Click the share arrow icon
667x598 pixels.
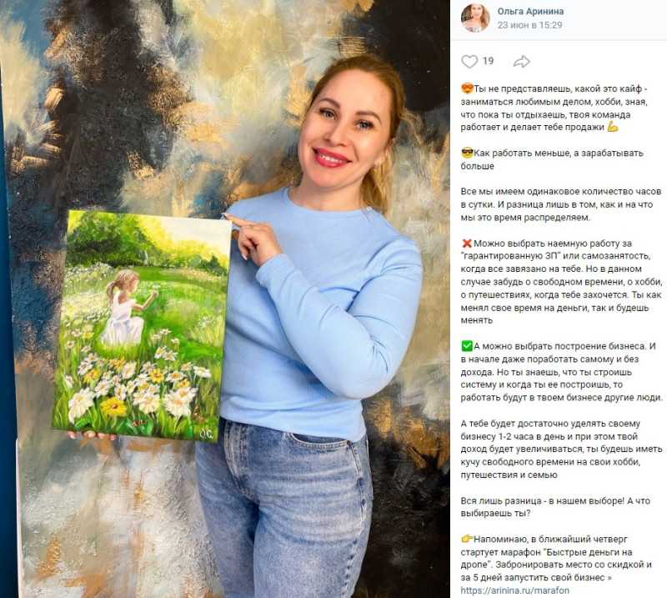coord(521,62)
